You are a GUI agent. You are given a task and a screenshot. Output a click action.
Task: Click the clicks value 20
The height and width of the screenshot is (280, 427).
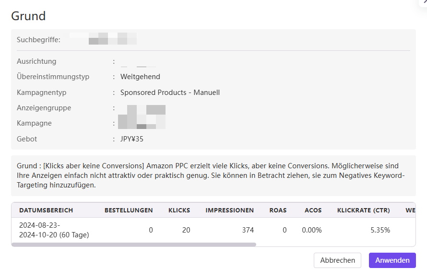(186, 230)
